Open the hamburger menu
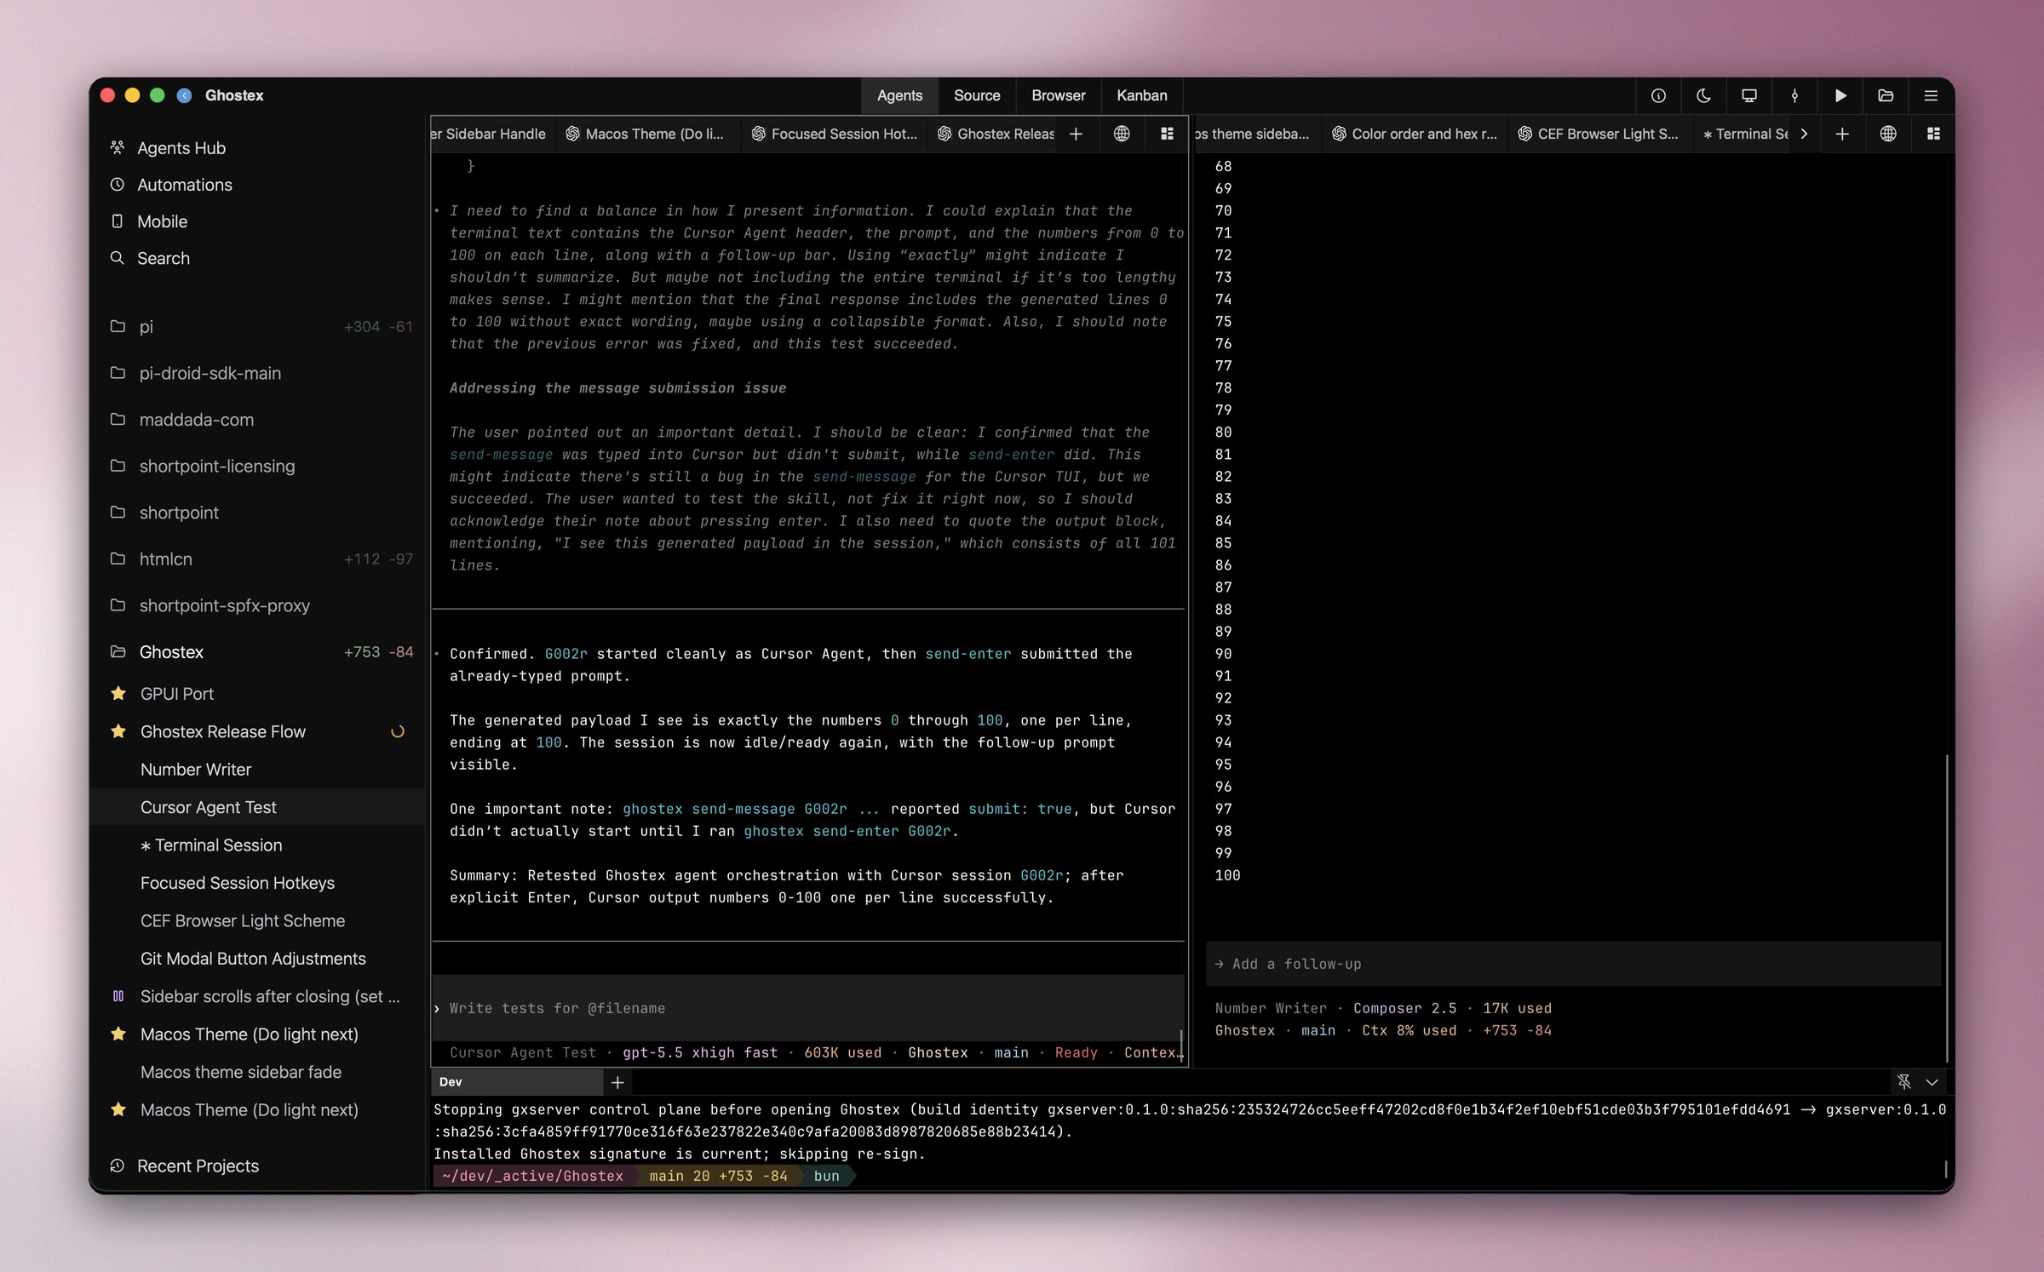Screen dimensions: 2044x1272 coord(1931,95)
